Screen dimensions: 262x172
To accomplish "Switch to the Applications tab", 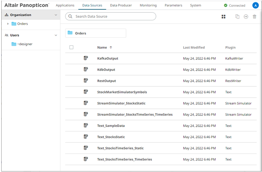I will pyautogui.click(x=65, y=5).
